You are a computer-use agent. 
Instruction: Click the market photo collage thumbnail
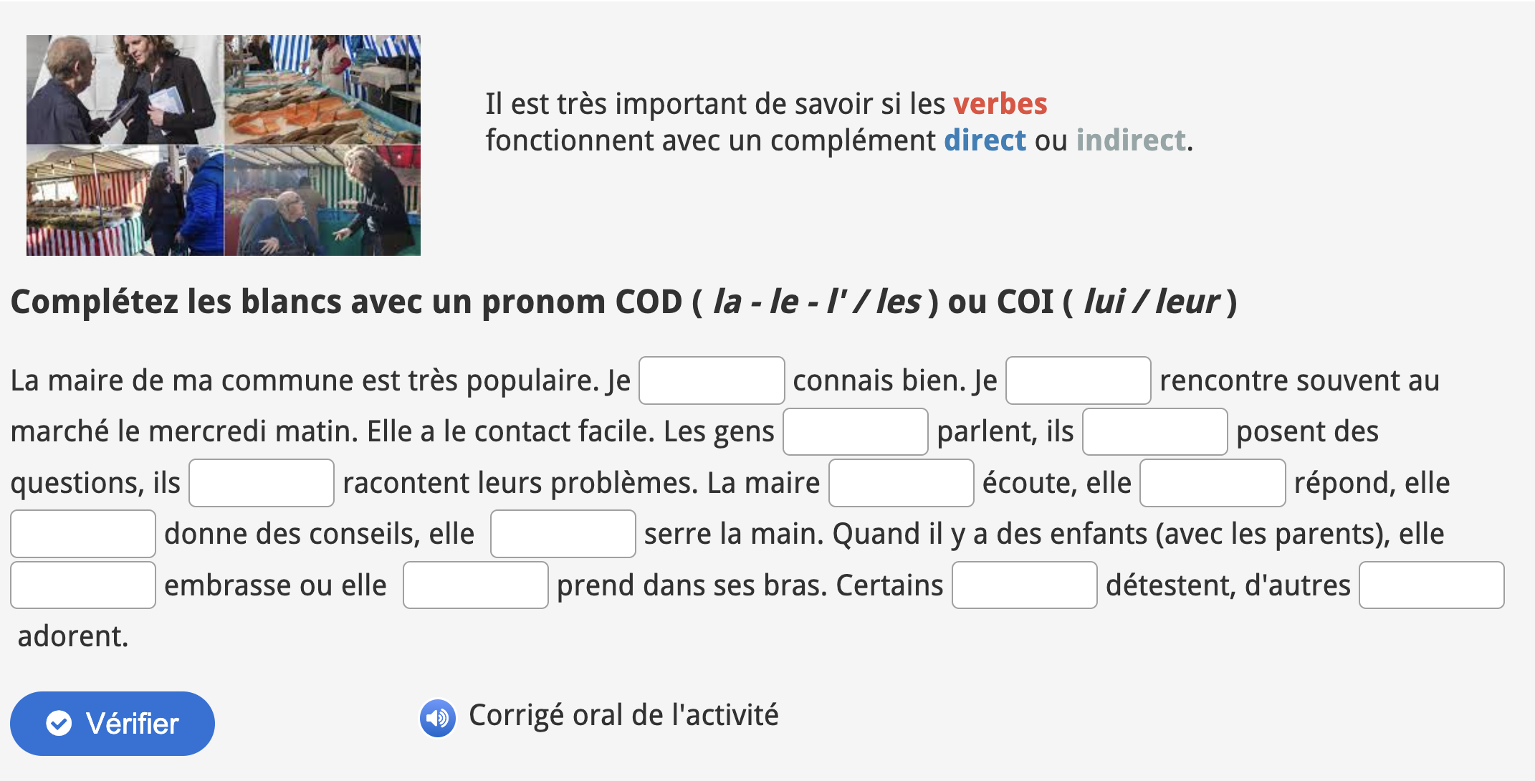coord(224,145)
